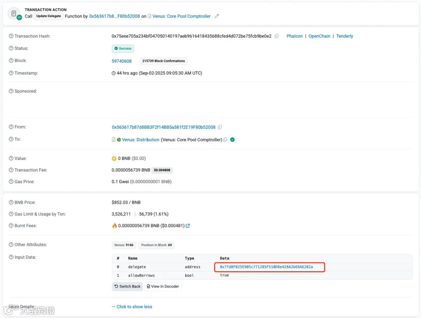This screenshot has width=421, height=318.
Task: Click the green verified checkmark beside the To address
Action: (232, 139)
